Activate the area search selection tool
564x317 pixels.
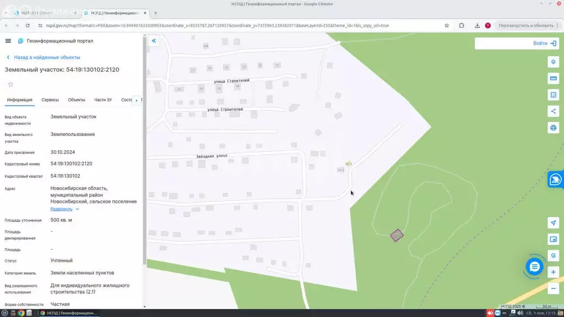pos(554,95)
